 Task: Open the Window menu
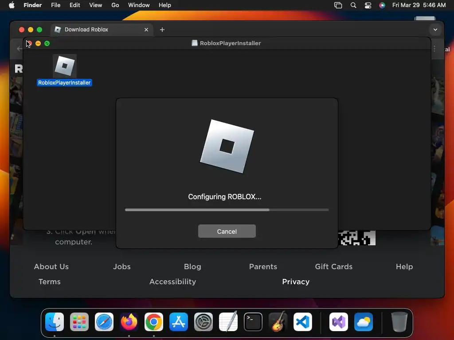tap(139, 5)
